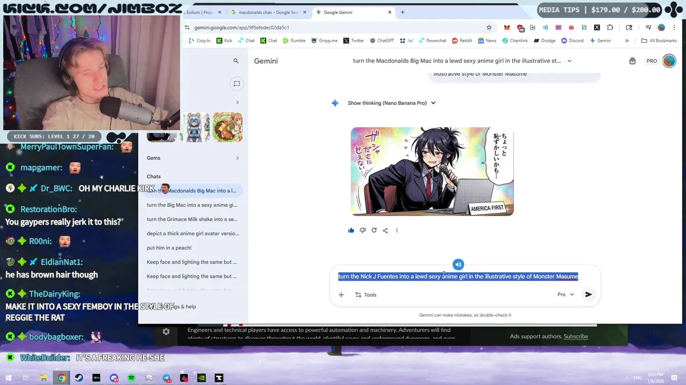The width and height of the screenshot is (686, 385).
Task: Share the response using the share icon
Action: 385,230
